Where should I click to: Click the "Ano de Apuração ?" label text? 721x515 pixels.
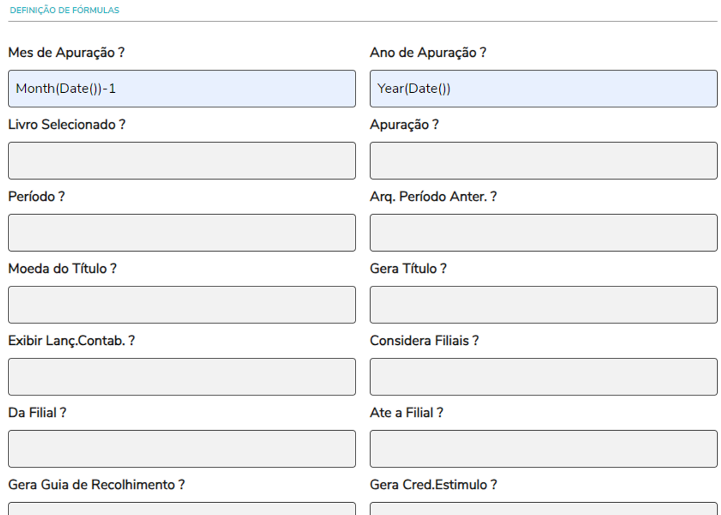[428, 53]
